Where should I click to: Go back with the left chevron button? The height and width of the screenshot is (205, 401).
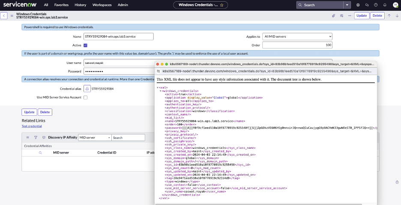3,15
